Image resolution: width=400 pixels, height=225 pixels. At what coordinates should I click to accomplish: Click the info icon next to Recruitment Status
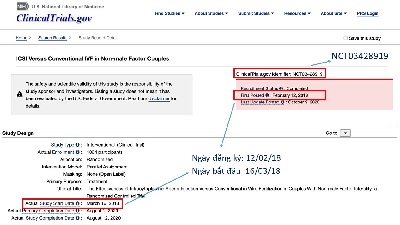pyautogui.click(x=281, y=88)
